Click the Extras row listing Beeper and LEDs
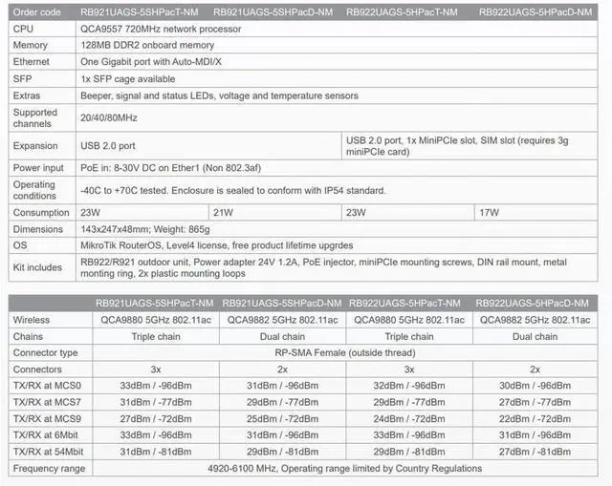 (219, 95)
